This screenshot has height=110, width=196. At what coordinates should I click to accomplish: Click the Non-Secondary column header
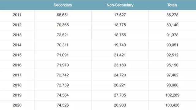click(120, 5)
